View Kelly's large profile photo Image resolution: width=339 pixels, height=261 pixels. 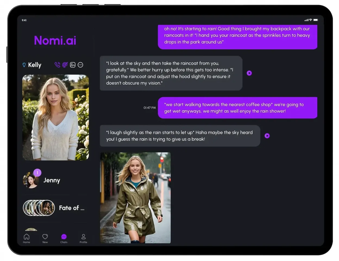click(x=55, y=117)
